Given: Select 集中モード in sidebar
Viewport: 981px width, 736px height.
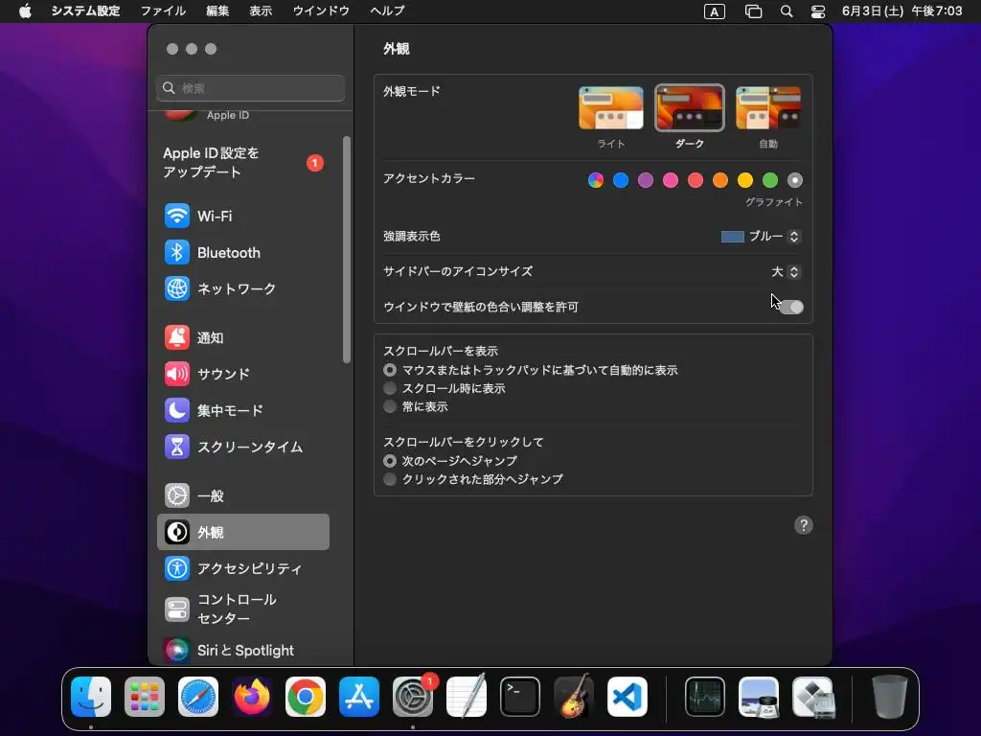Looking at the screenshot, I should click(x=242, y=410).
